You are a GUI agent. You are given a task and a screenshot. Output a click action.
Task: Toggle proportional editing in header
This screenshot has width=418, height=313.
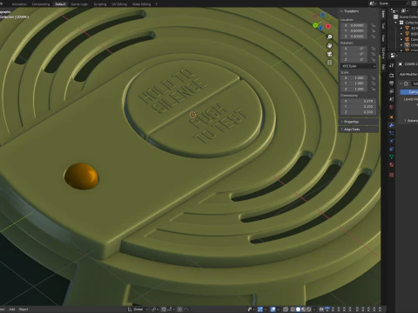pyautogui.click(x=180, y=310)
